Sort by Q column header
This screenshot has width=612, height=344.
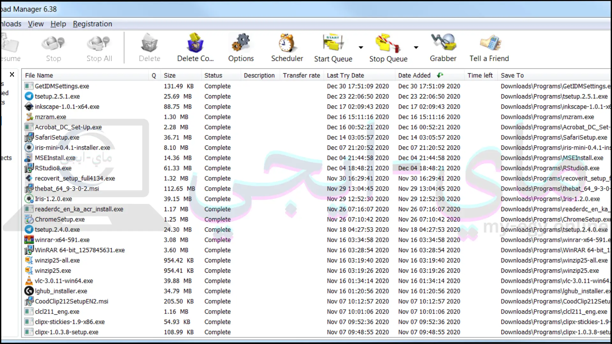(x=154, y=75)
